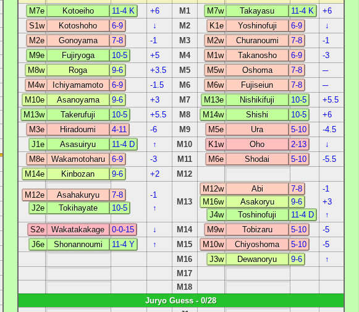Select the Hiradoumi M3e rank tag
359x312 pixels.
coord(36,129)
